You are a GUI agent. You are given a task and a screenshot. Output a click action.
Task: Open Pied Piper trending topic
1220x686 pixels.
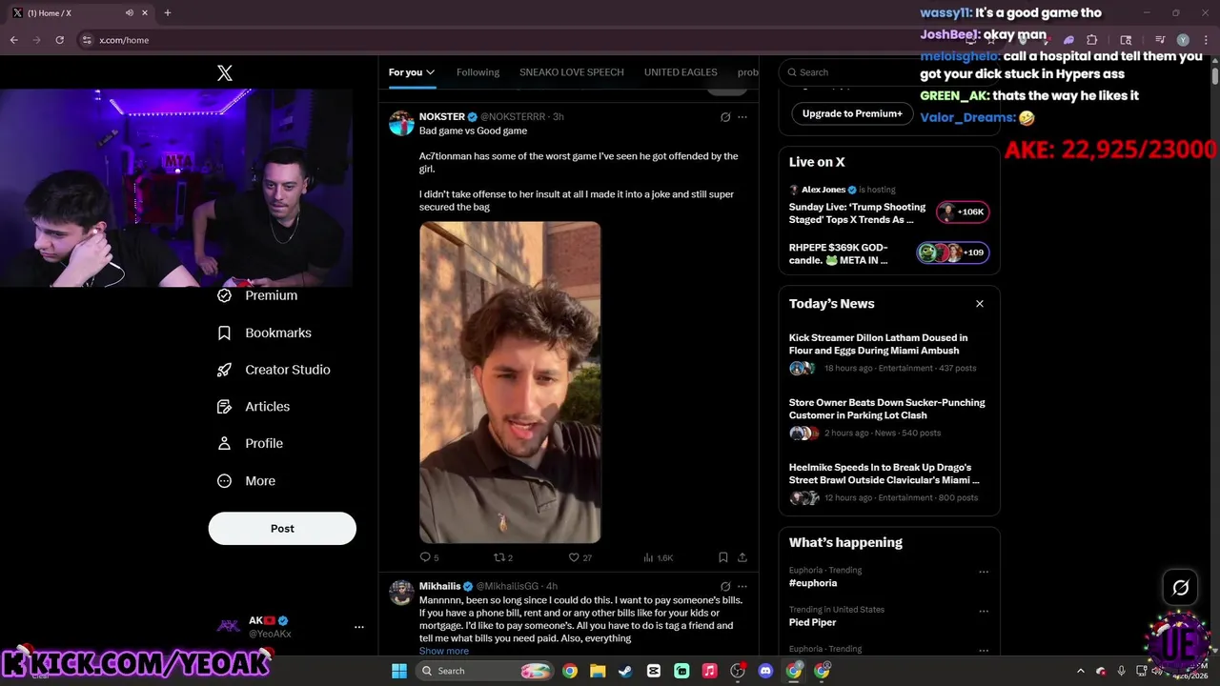[x=812, y=623]
